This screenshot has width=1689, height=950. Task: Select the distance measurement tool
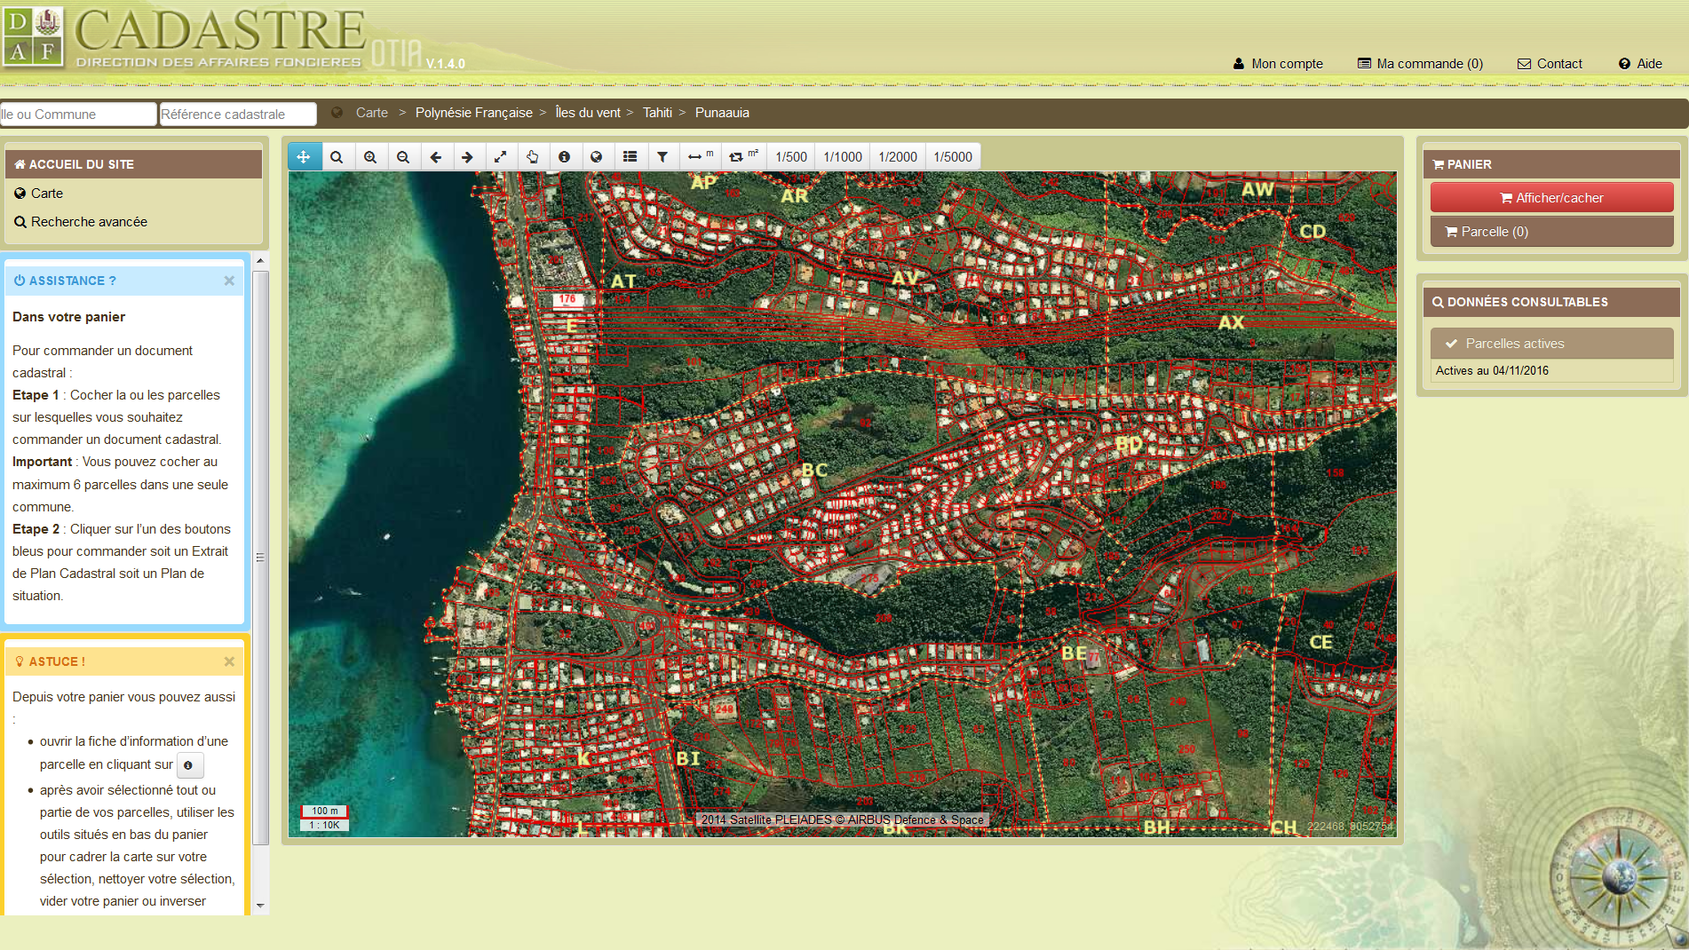click(x=700, y=157)
